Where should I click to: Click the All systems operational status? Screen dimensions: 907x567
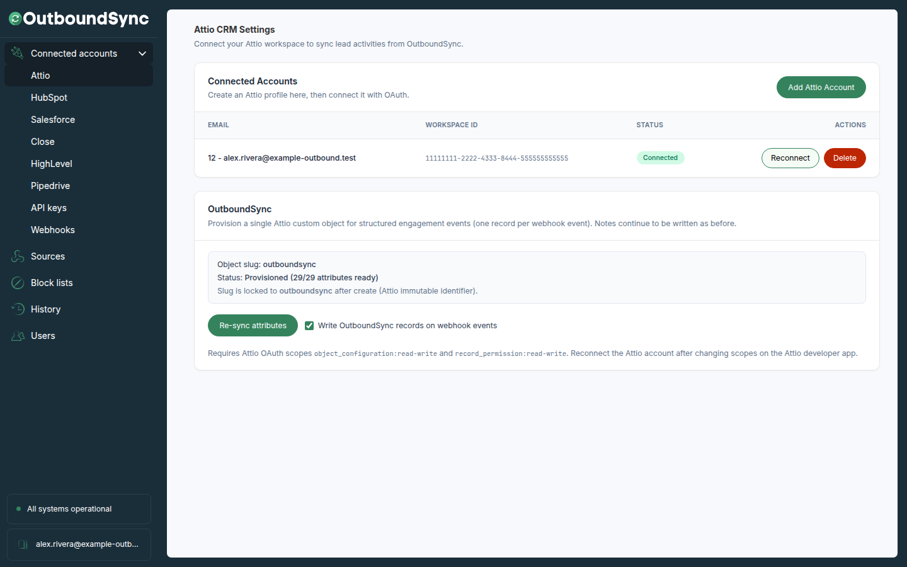pyautogui.click(x=79, y=509)
